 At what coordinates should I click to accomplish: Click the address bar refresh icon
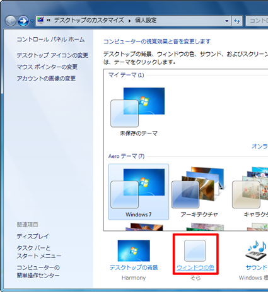pyautogui.click(x=237, y=21)
